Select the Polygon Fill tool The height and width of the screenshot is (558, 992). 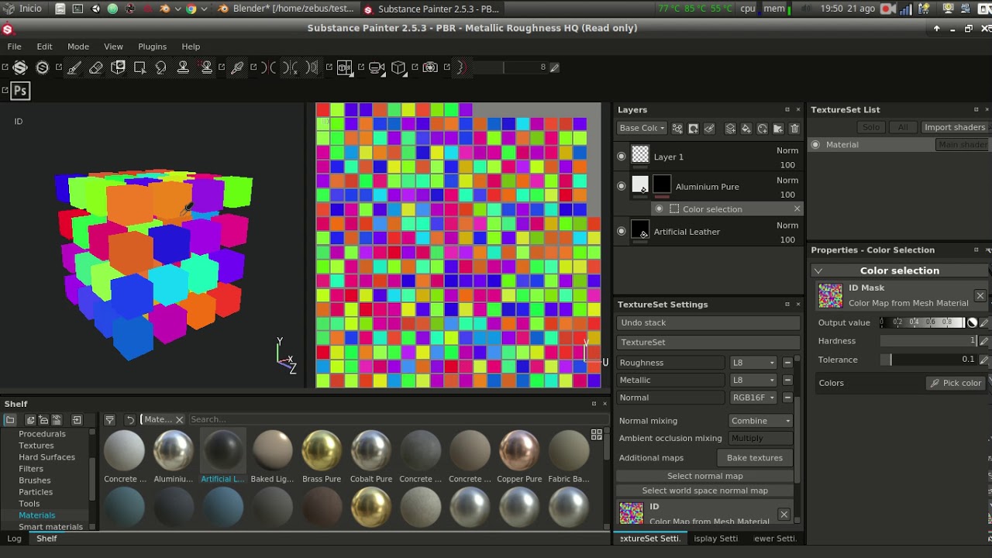[x=140, y=67]
